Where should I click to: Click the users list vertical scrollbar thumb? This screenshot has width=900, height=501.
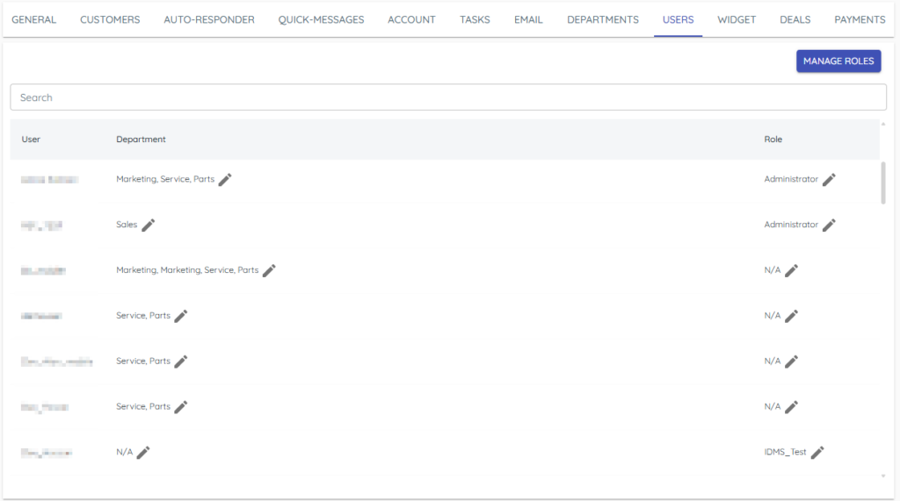pos(883,183)
